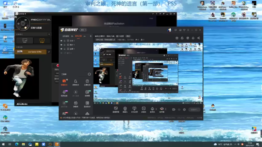Click the record video icon in bottom bar
Image resolution: width=262 pixels, height=147 pixels.
[174, 109]
